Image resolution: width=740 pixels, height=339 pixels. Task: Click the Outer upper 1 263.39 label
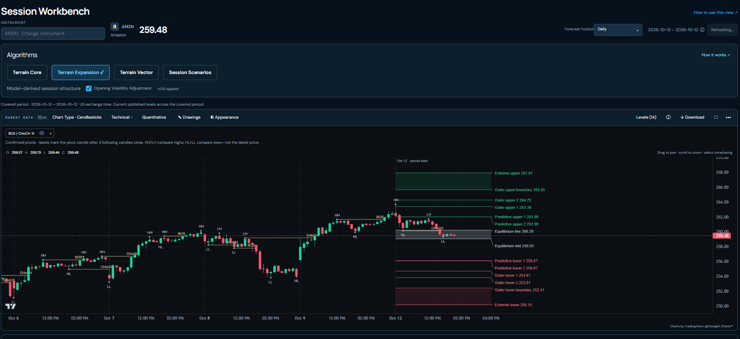513,208
